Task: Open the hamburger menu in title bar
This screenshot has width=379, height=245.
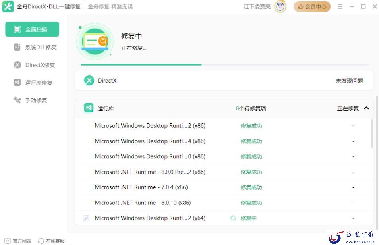Action: click(x=340, y=6)
